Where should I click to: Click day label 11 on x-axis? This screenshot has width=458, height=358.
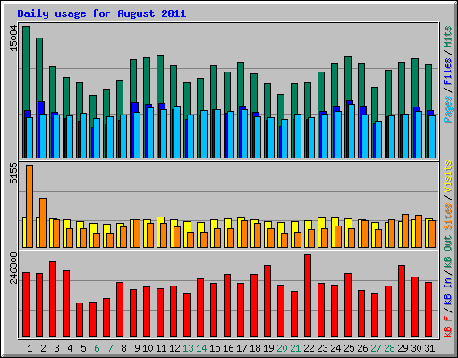tap(161, 348)
